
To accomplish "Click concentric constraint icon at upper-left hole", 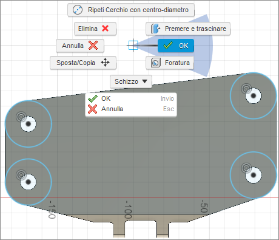I will [21, 117].
